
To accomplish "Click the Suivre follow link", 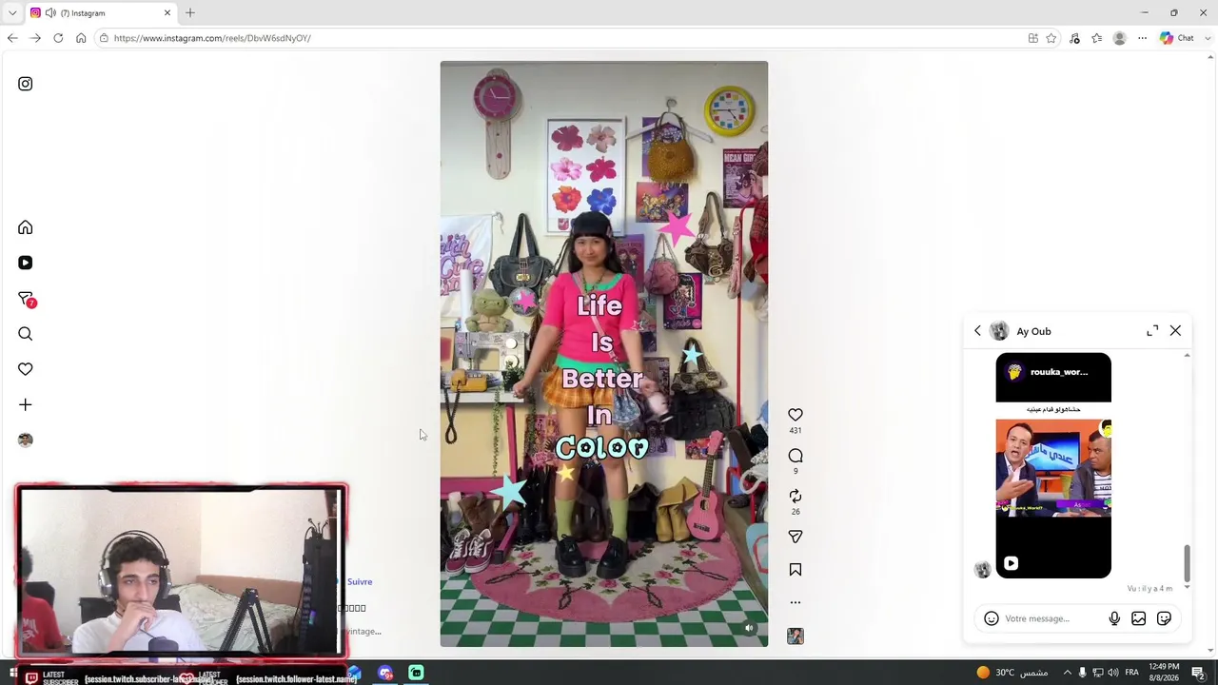I will (360, 581).
